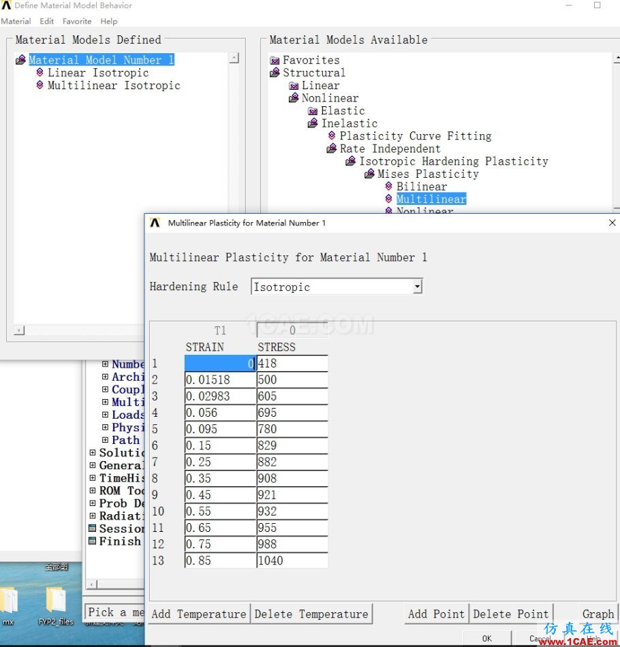Expand the Path Operations node
620x647 pixels.
[x=105, y=440]
